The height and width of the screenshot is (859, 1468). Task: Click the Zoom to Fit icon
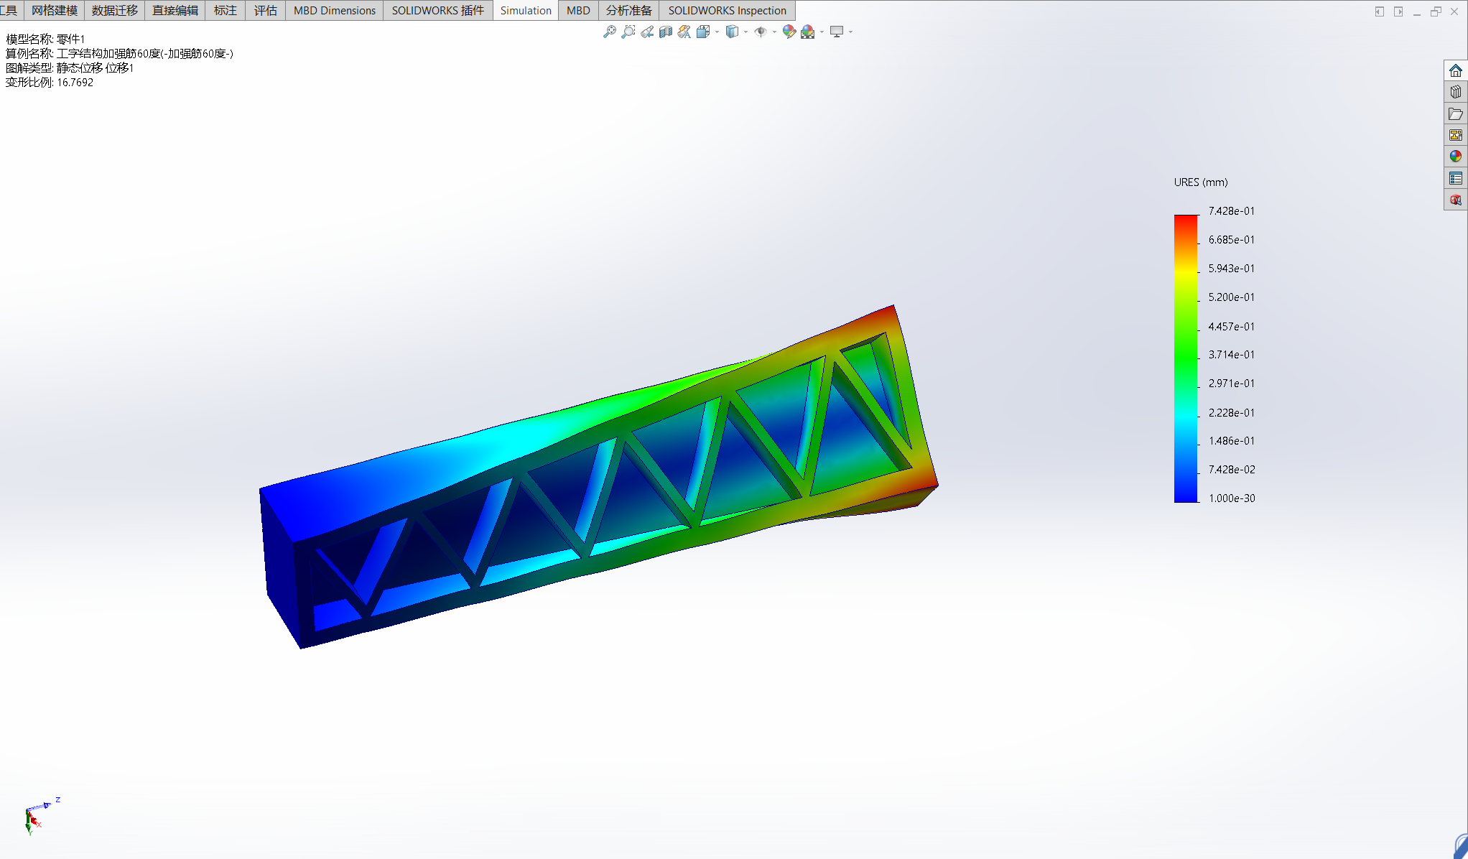[609, 32]
